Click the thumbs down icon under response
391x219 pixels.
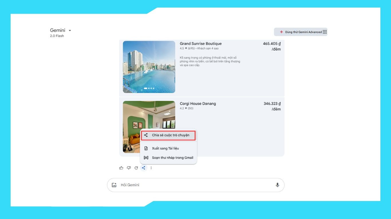[x=129, y=168]
